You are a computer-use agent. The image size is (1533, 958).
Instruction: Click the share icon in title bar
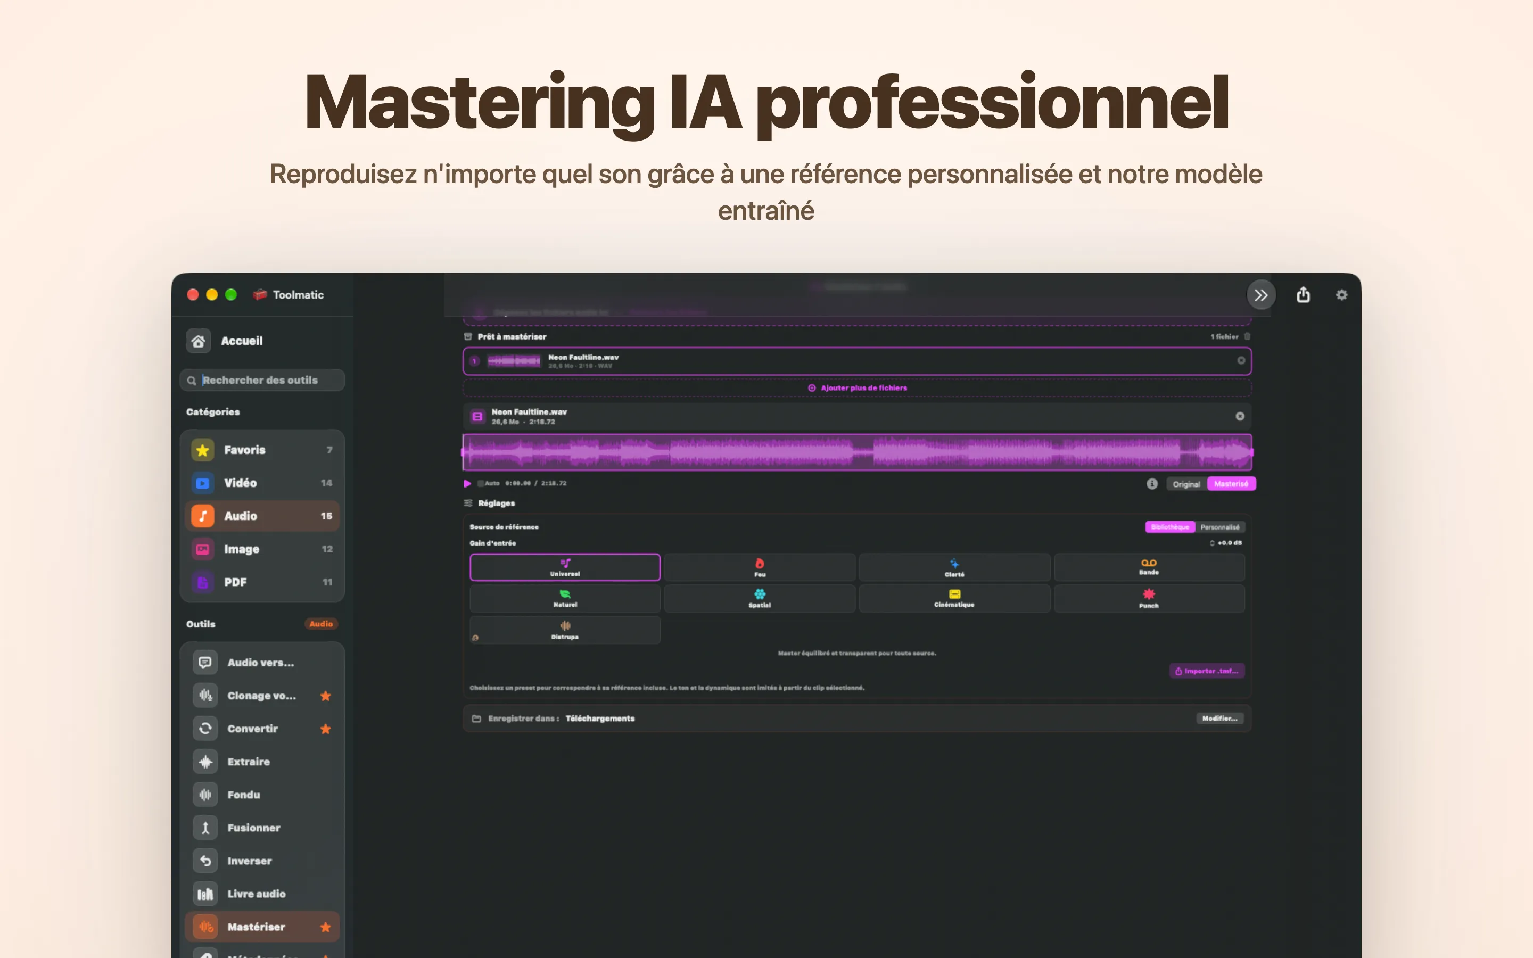[x=1303, y=295]
